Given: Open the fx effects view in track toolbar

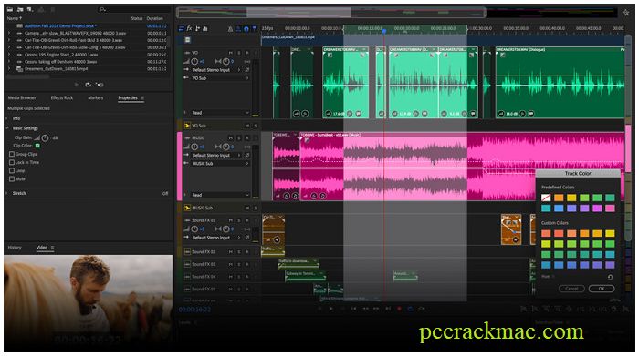Looking at the screenshot, I should click(190, 28).
